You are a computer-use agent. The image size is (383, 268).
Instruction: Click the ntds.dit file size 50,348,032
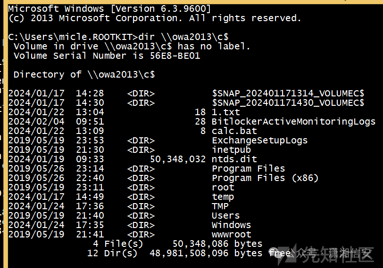click(177, 159)
